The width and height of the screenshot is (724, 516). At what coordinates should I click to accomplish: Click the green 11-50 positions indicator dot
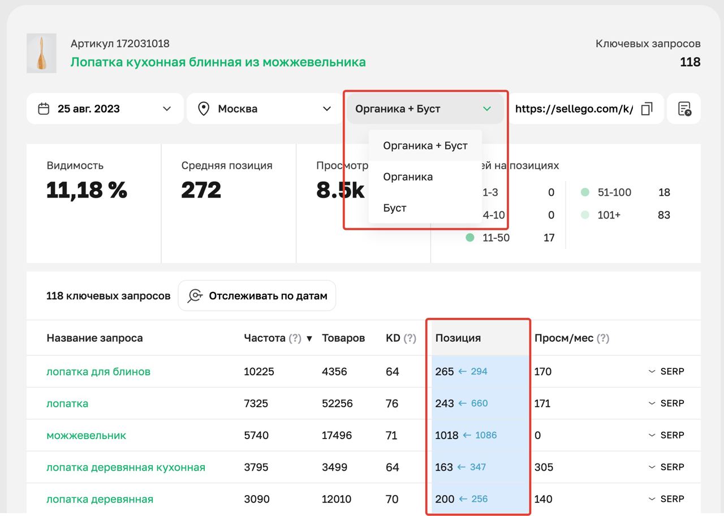pos(469,238)
